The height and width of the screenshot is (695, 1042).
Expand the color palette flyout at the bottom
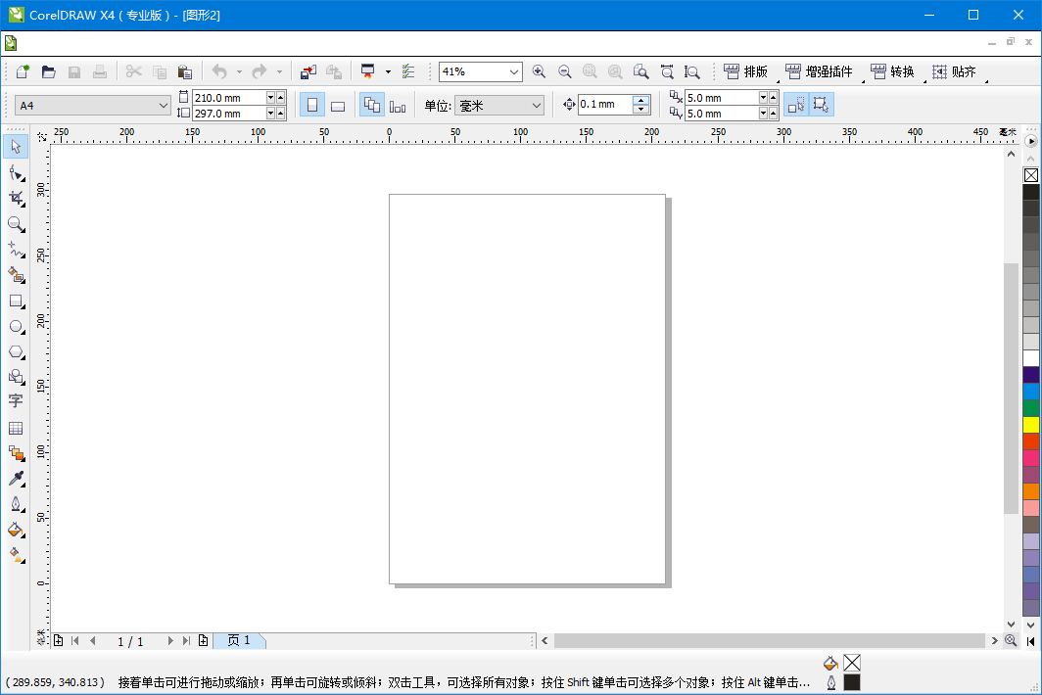[x=1030, y=641]
